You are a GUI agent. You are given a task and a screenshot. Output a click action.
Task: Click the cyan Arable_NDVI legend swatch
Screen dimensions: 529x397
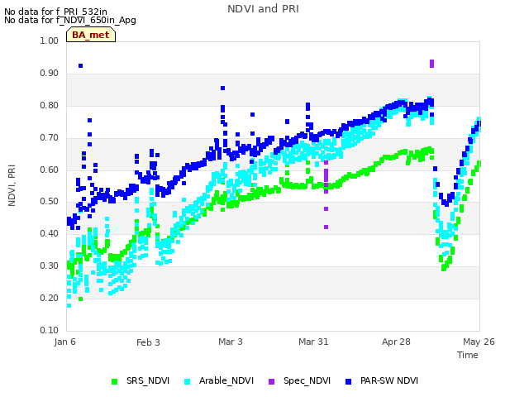188,381
